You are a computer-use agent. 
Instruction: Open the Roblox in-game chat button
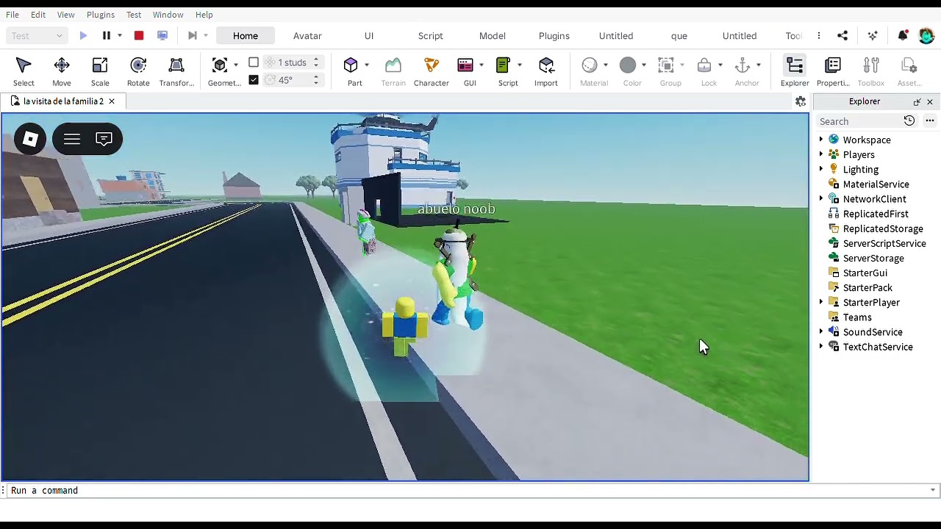click(x=104, y=139)
